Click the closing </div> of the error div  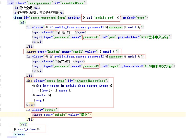coord(30,105)
